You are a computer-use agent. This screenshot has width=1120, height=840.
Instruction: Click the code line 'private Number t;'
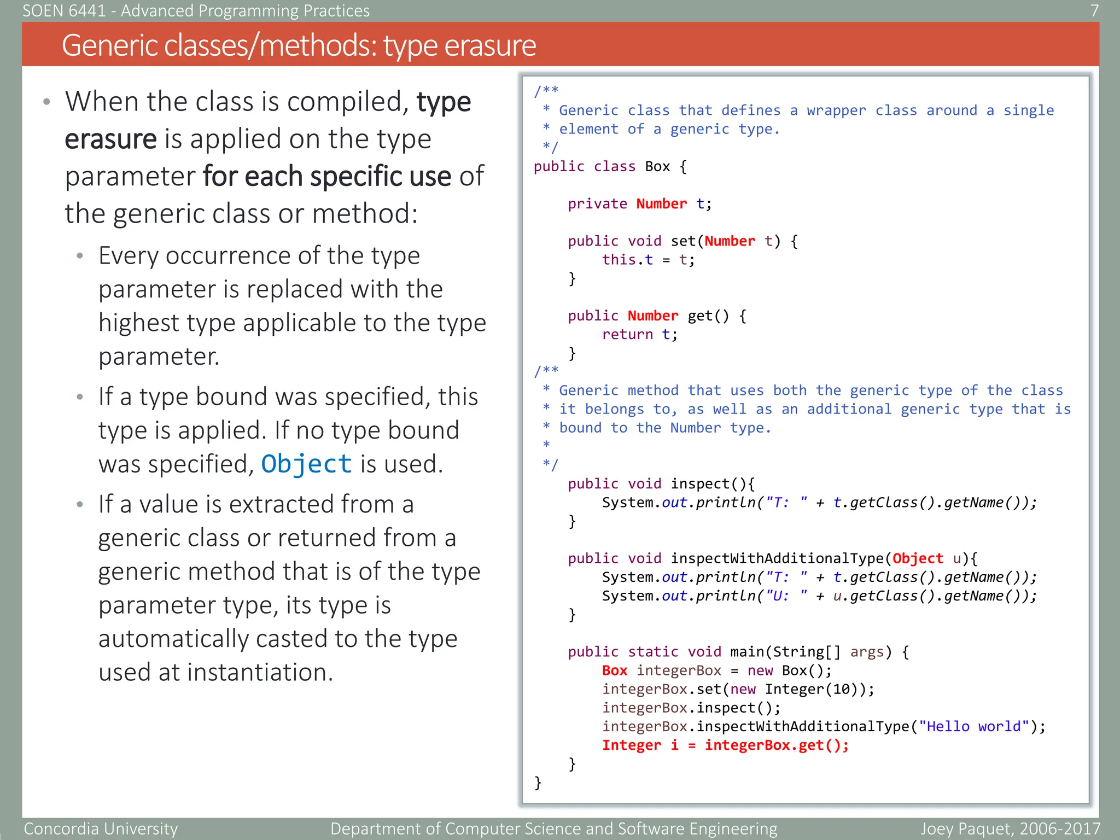[x=640, y=203]
